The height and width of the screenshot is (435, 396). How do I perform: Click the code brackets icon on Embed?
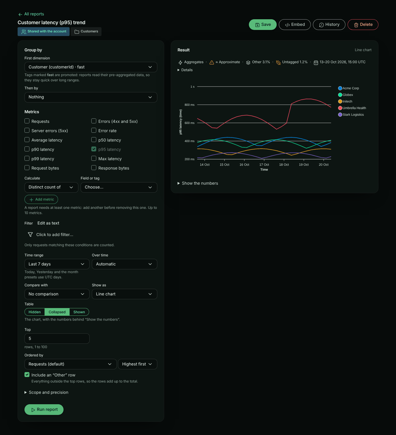[287, 25]
